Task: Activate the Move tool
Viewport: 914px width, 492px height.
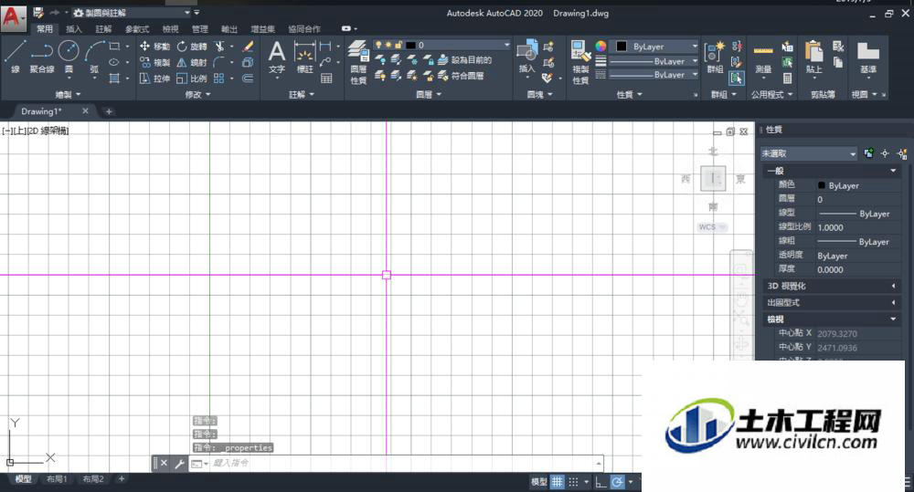Action: [154, 46]
